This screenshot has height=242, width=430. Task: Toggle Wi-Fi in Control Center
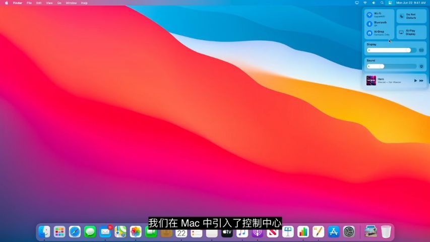(x=370, y=15)
